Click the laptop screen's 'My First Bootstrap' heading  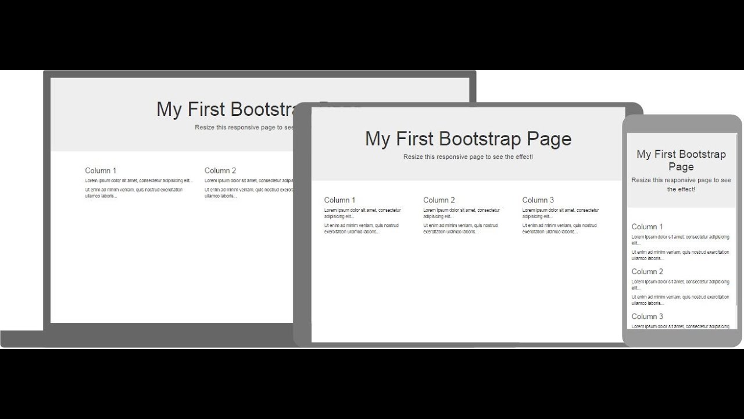pyautogui.click(x=225, y=109)
